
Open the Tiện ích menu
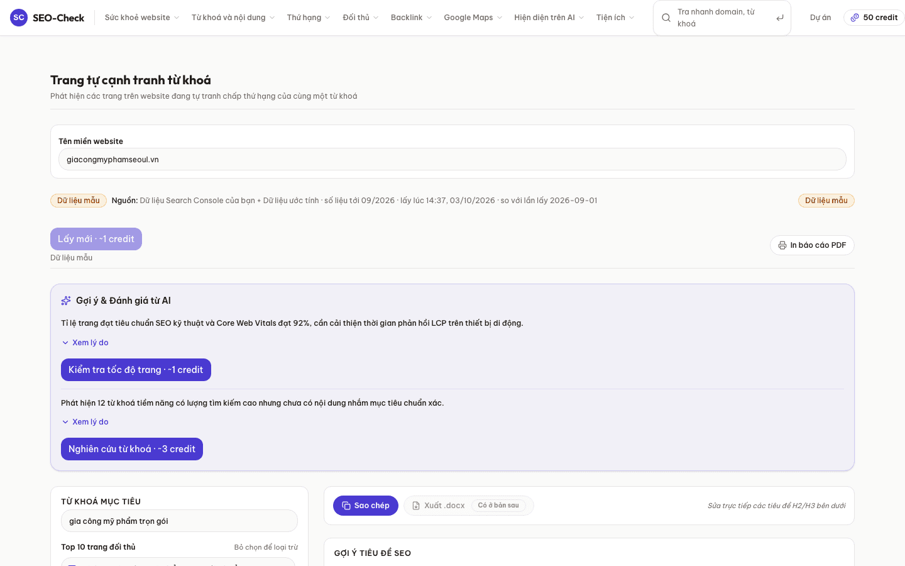pos(615,18)
